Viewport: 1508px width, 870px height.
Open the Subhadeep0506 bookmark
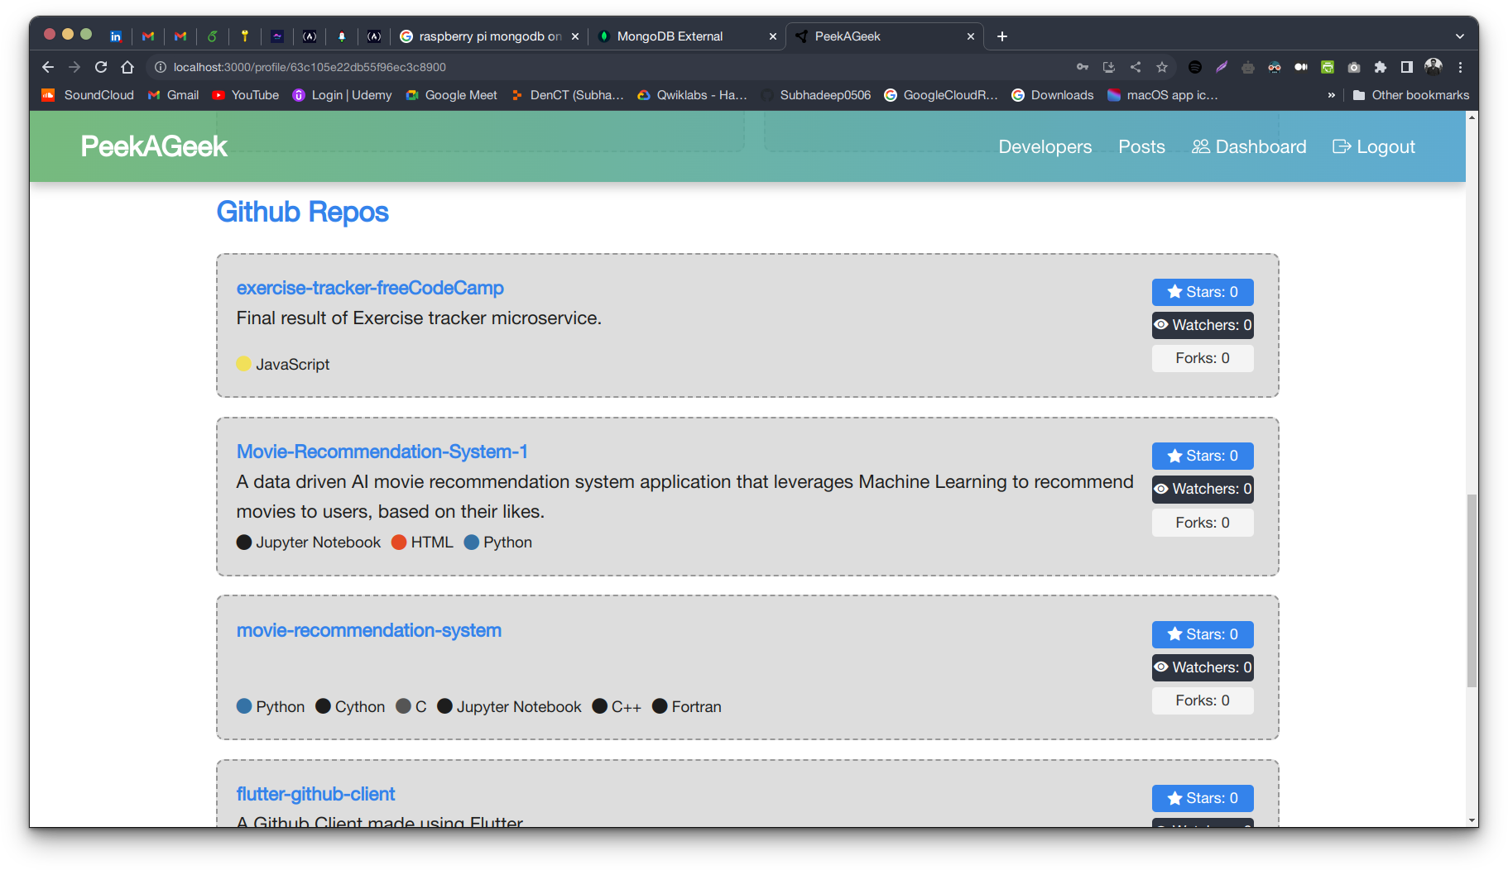816,95
